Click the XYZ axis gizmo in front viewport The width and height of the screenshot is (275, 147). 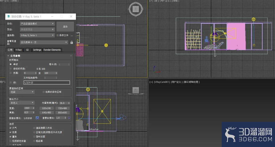(x=157, y=70)
